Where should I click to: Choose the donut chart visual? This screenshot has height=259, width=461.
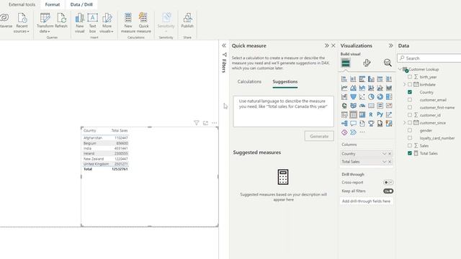coord(380,97)
